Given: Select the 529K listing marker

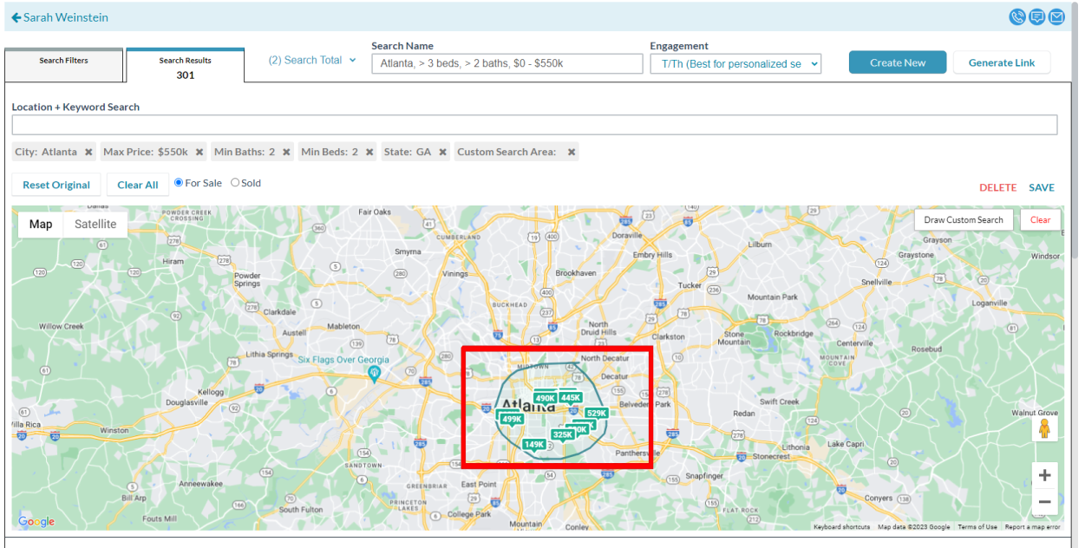Looking at the screenshot, I should pyautogui.click(x=596, y=414).
